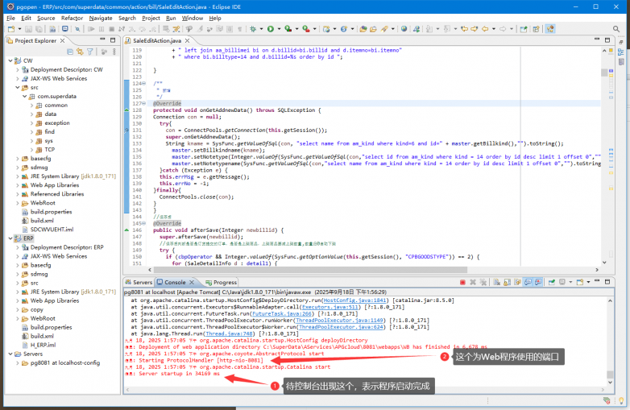The width and height of the screenshot is (630, 410).
Task: Switch to the Servers tab
Action: 141,283
